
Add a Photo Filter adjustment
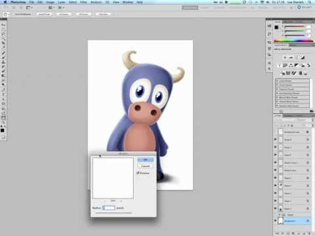(303, 65)
